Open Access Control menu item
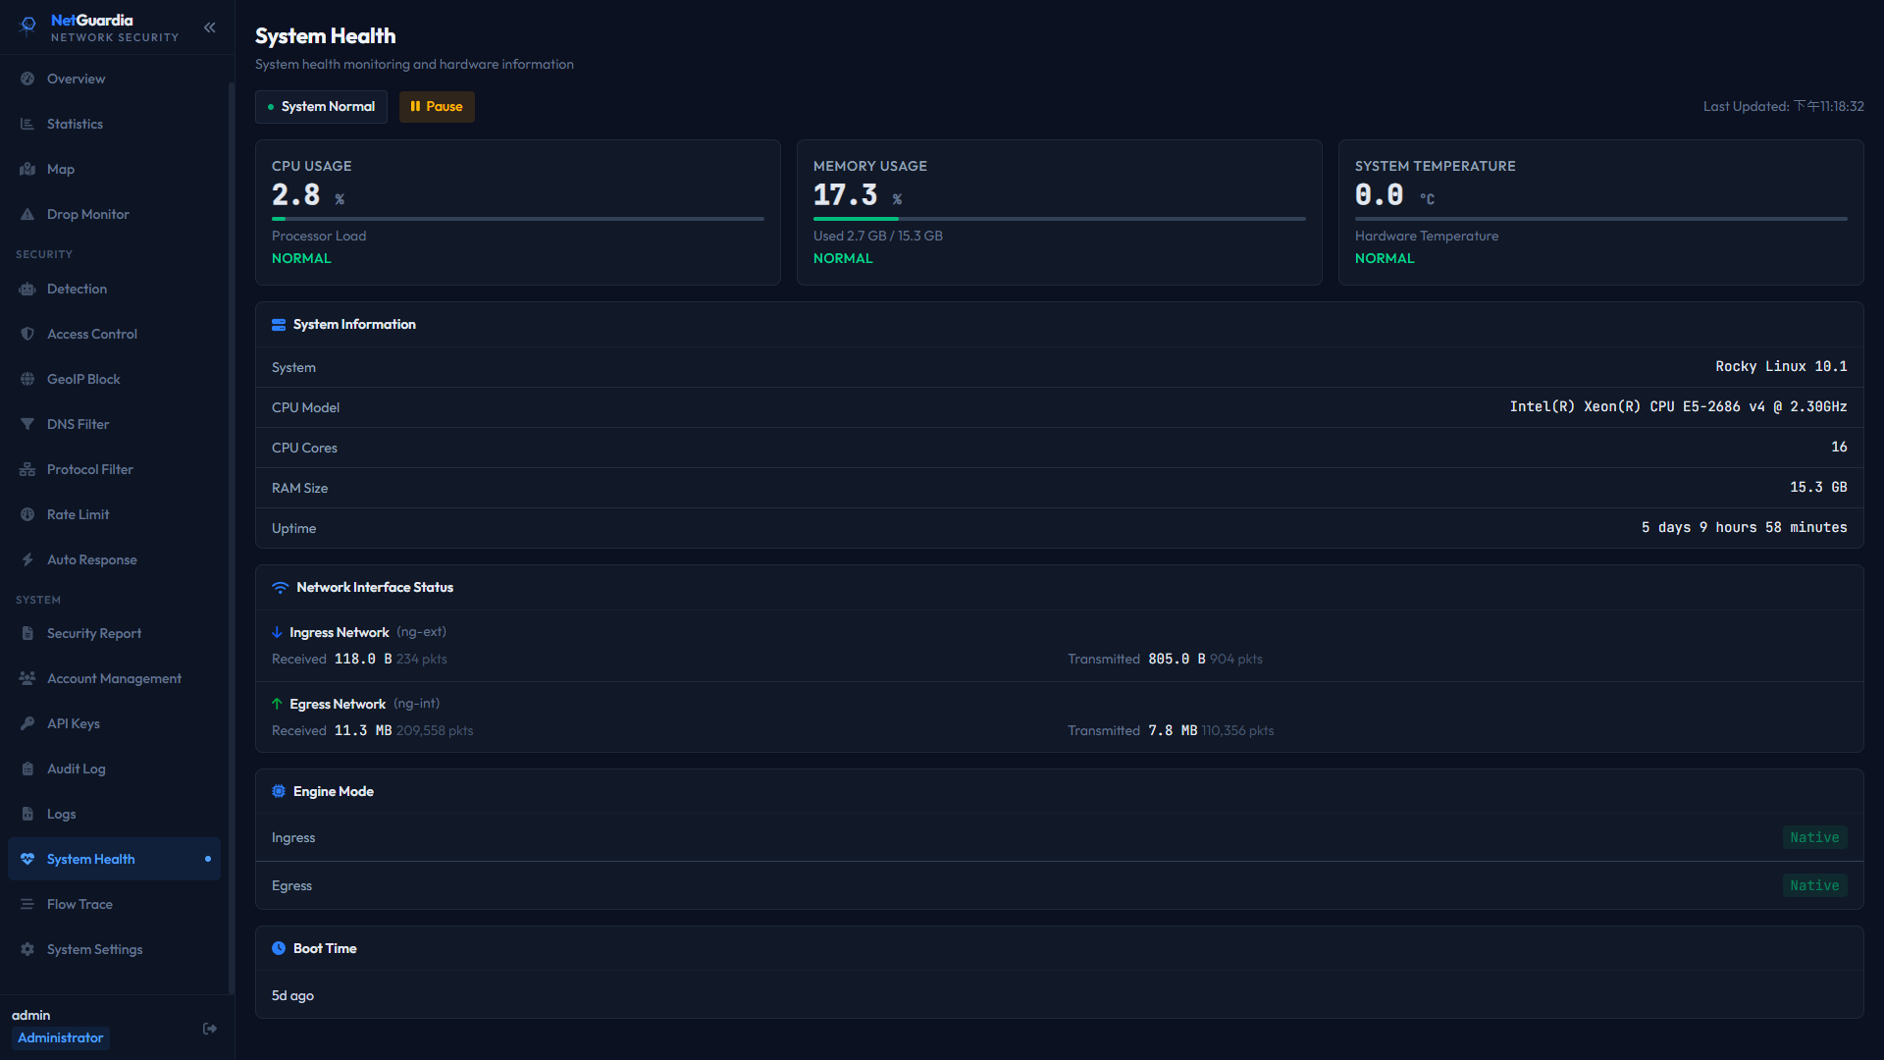 pos(114,334)
